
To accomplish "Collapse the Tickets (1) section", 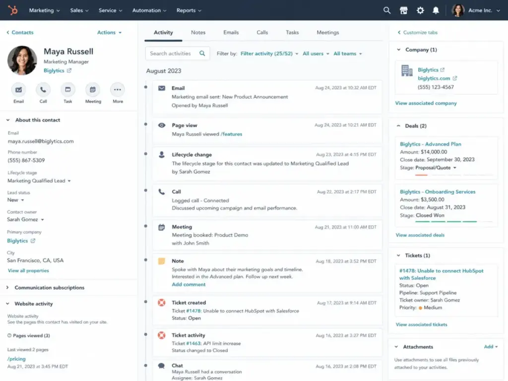I will (398, 255).
